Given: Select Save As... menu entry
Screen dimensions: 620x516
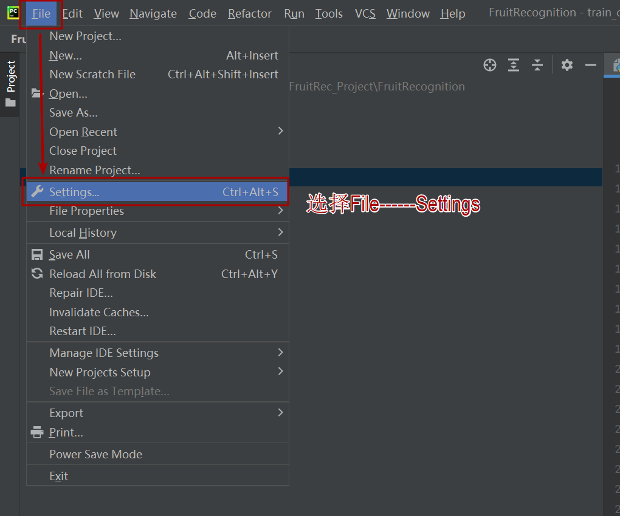Looking at the screenshot, I should coord(157,112).
